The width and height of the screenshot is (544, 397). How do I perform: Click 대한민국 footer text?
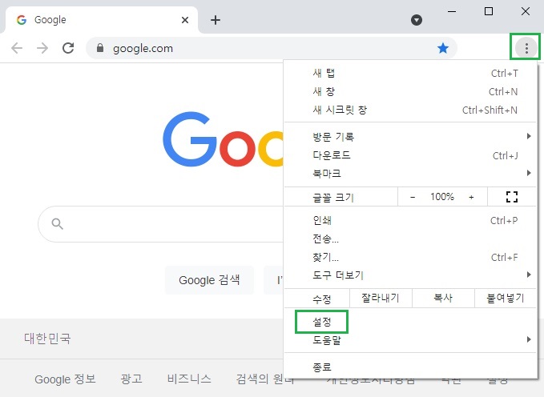pyautogui.click(x=47, y=339)
